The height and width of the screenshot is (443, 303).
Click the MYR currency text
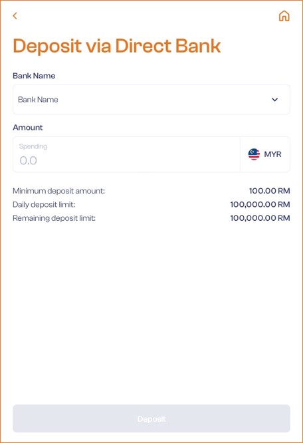[273, 154]
